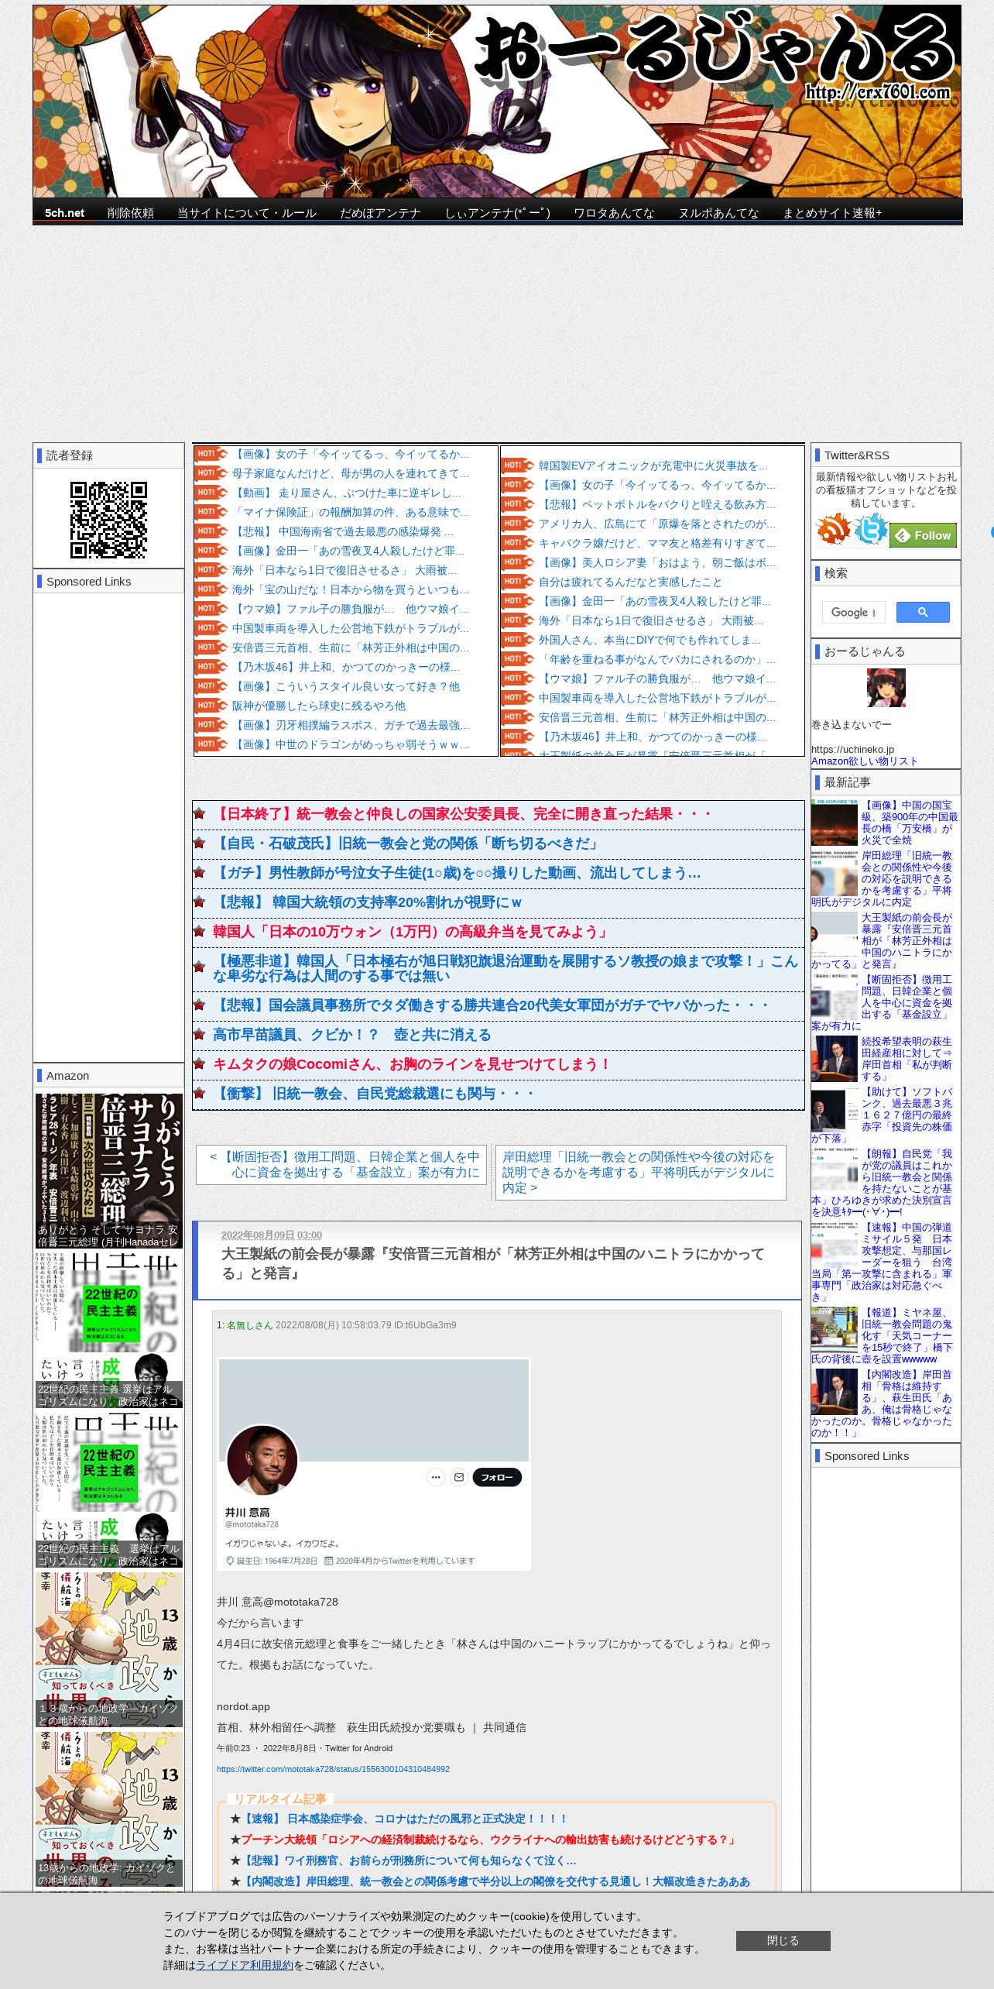Open the reader registration QR code image
Viewport: 994px width, 1989px height.
[x=108, y=520]
